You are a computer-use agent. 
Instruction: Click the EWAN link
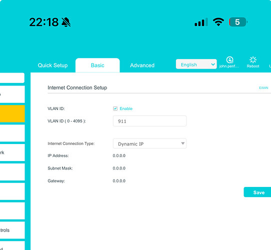click(263, 88)
